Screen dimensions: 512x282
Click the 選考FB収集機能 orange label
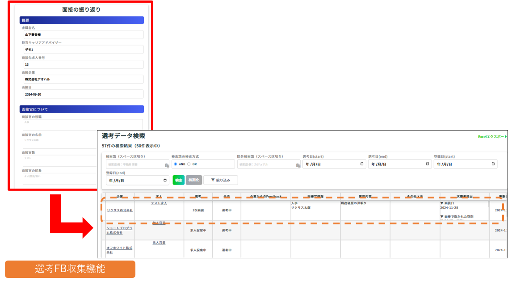point(70,269)
